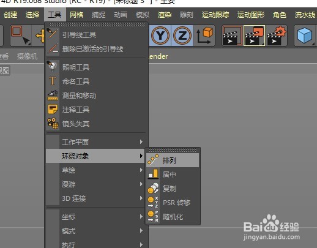Click the 随机化 PSR icon

click(153, 216)
